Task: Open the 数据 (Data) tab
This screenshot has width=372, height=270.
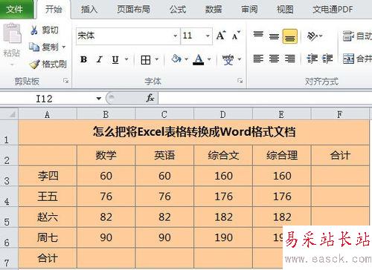Action: tap(214, 10)
